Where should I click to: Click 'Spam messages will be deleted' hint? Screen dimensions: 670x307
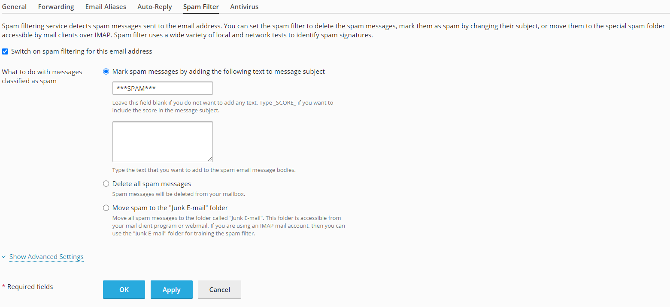pos(179,194)
